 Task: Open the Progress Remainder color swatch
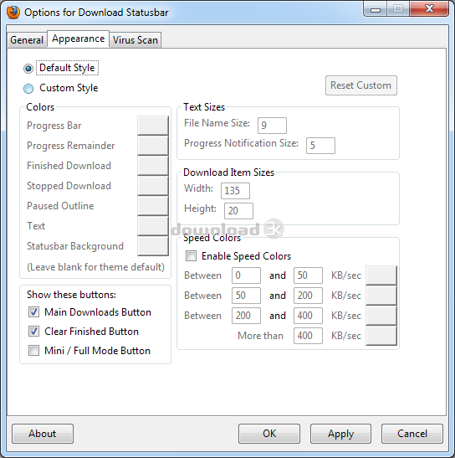click(153, 146)
